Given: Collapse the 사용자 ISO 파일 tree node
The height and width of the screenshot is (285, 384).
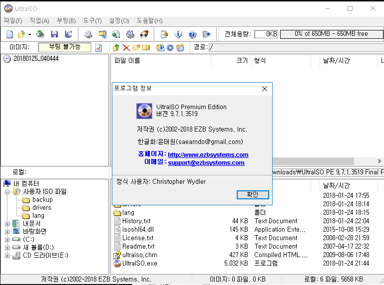Looking at the screenshot, I should point(7,192).
